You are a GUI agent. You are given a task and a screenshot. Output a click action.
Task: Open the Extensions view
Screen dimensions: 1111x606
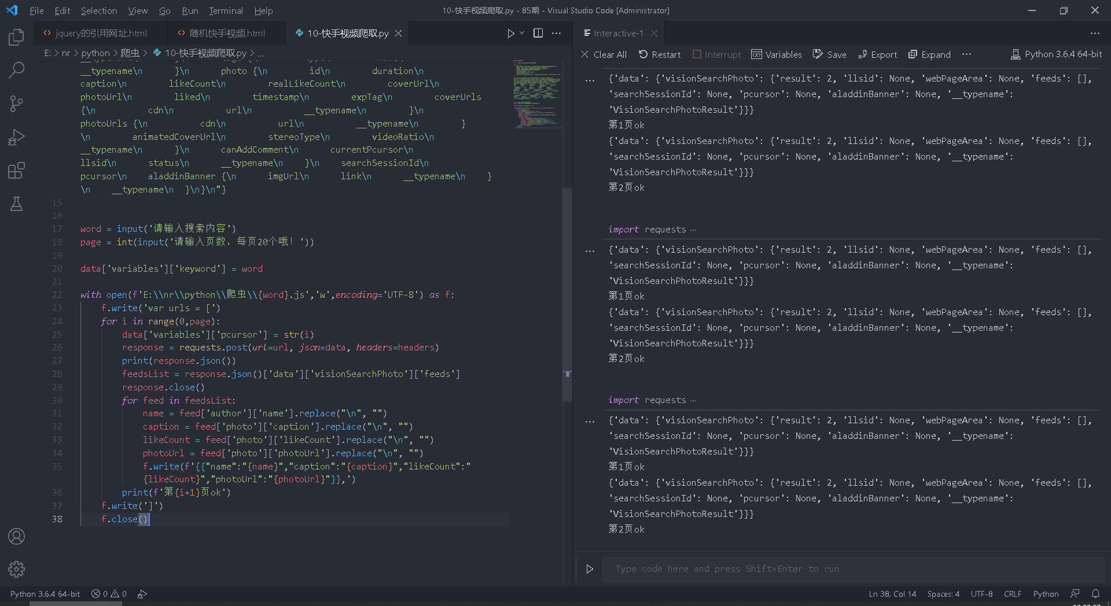[16, 171]
